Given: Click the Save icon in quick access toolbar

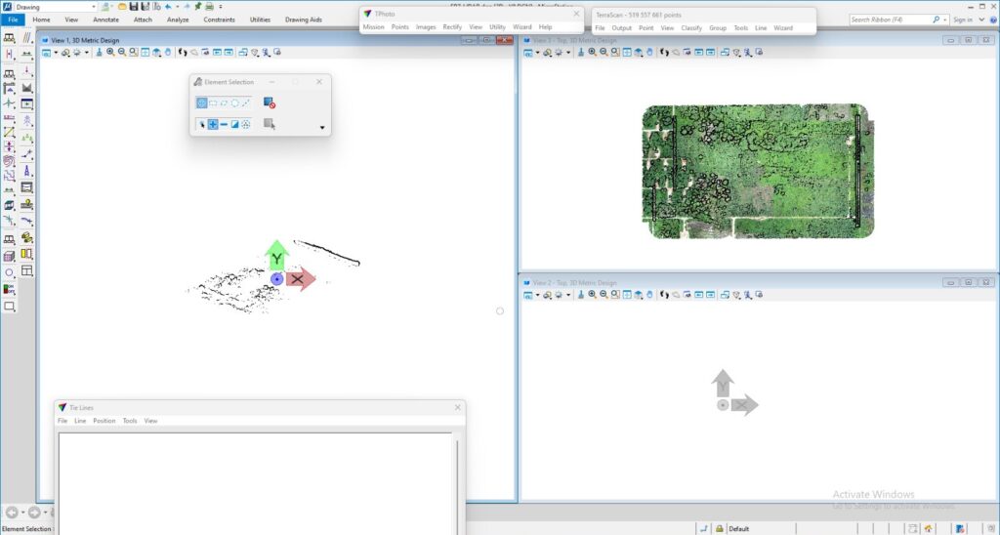Looking at the screenshot, I should (133, 7).
